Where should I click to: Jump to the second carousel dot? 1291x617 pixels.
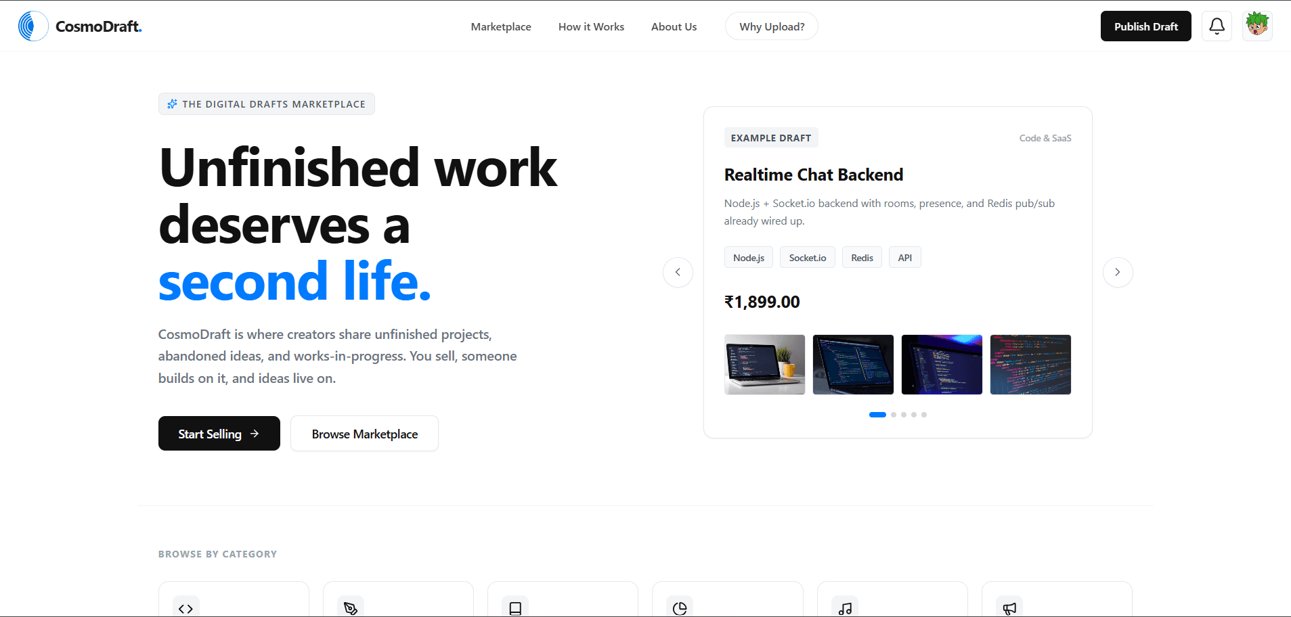click(x=894, y=415)
